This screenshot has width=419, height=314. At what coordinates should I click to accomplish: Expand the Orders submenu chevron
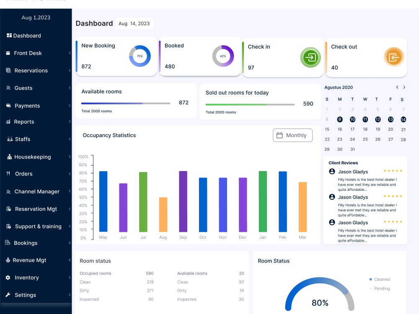(x=70, y=174)
